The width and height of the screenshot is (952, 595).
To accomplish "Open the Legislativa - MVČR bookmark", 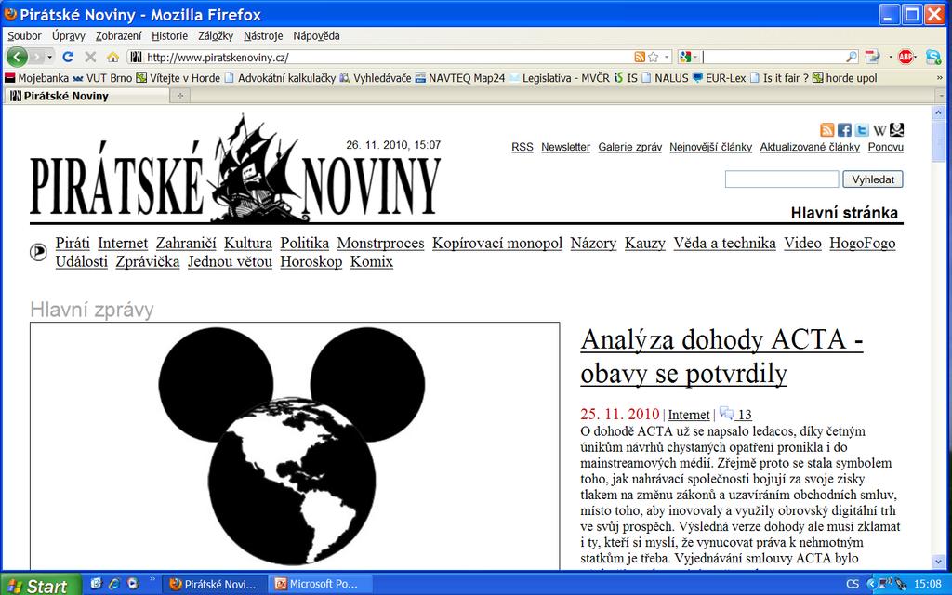I will tap(559, 78).
